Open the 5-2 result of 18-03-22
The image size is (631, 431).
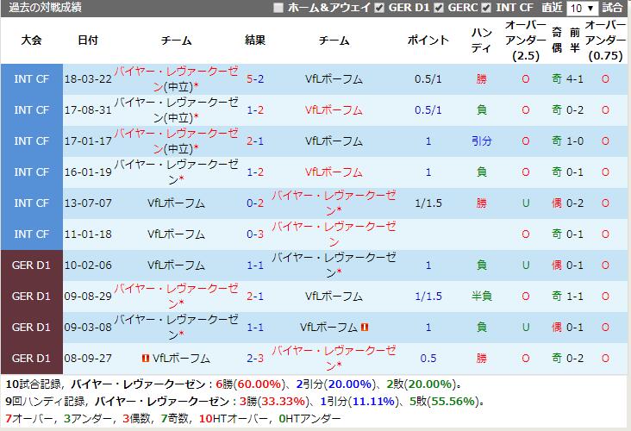255,79
